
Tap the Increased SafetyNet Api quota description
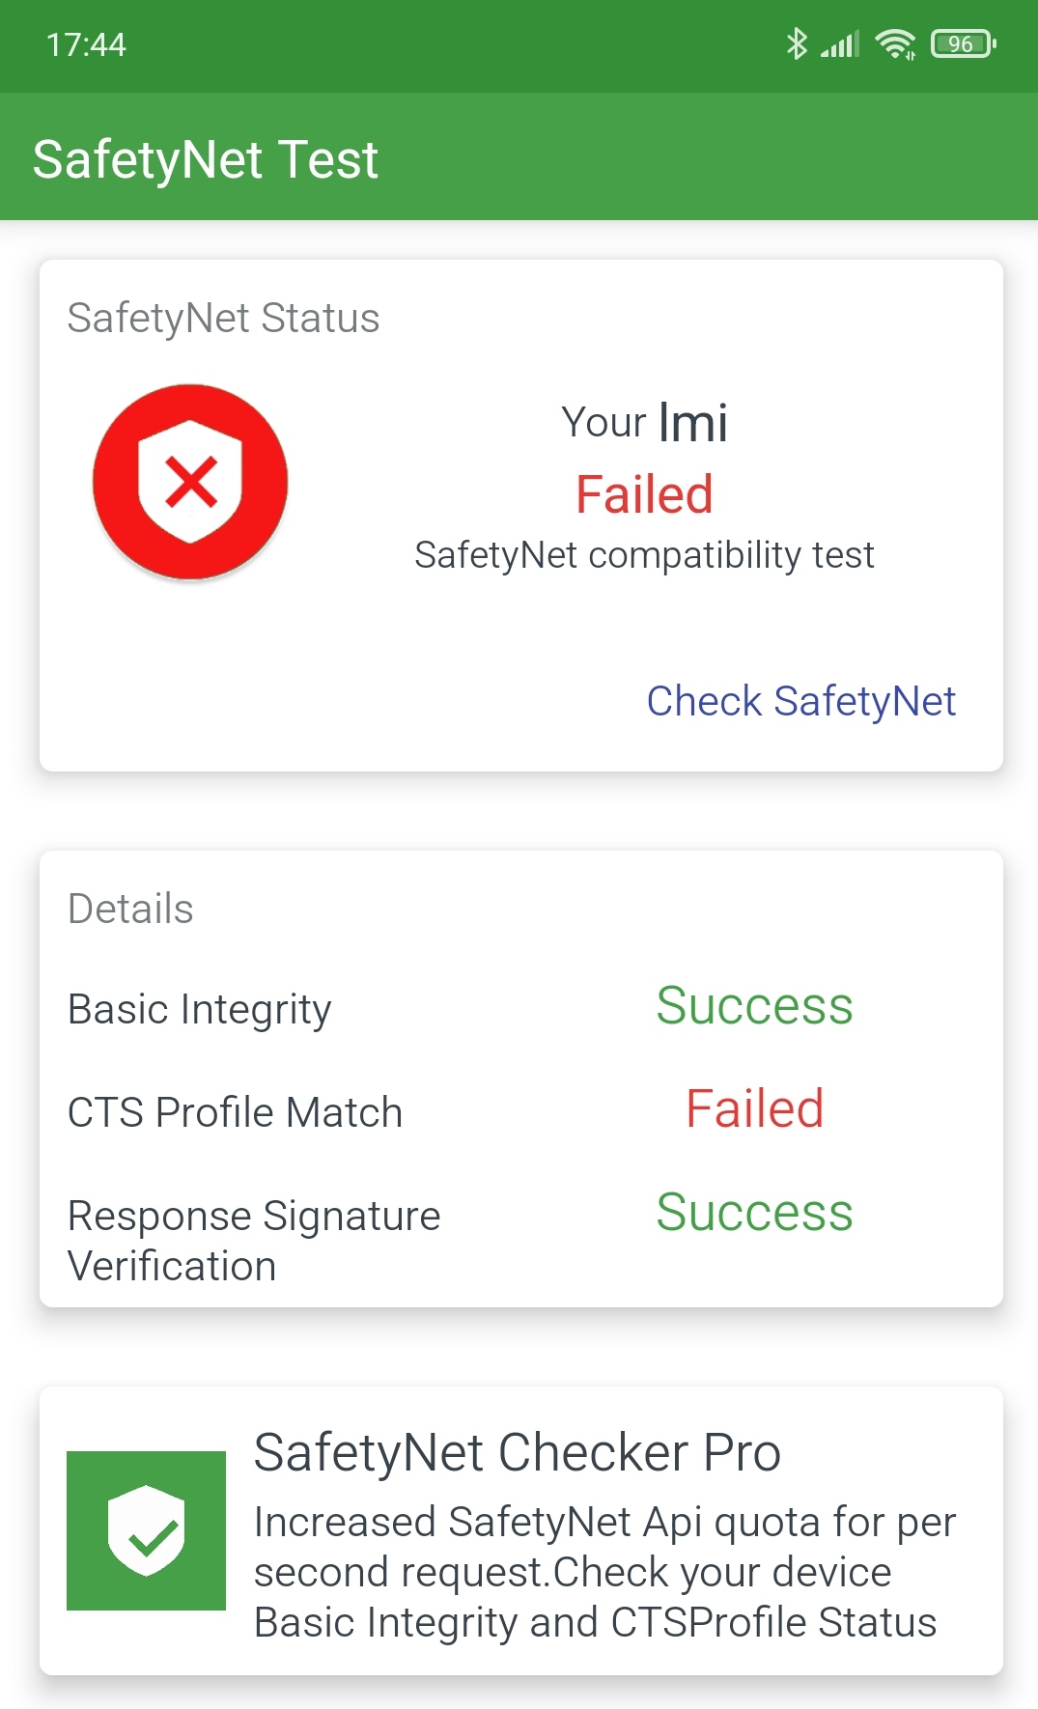[x=604, y=1572]
